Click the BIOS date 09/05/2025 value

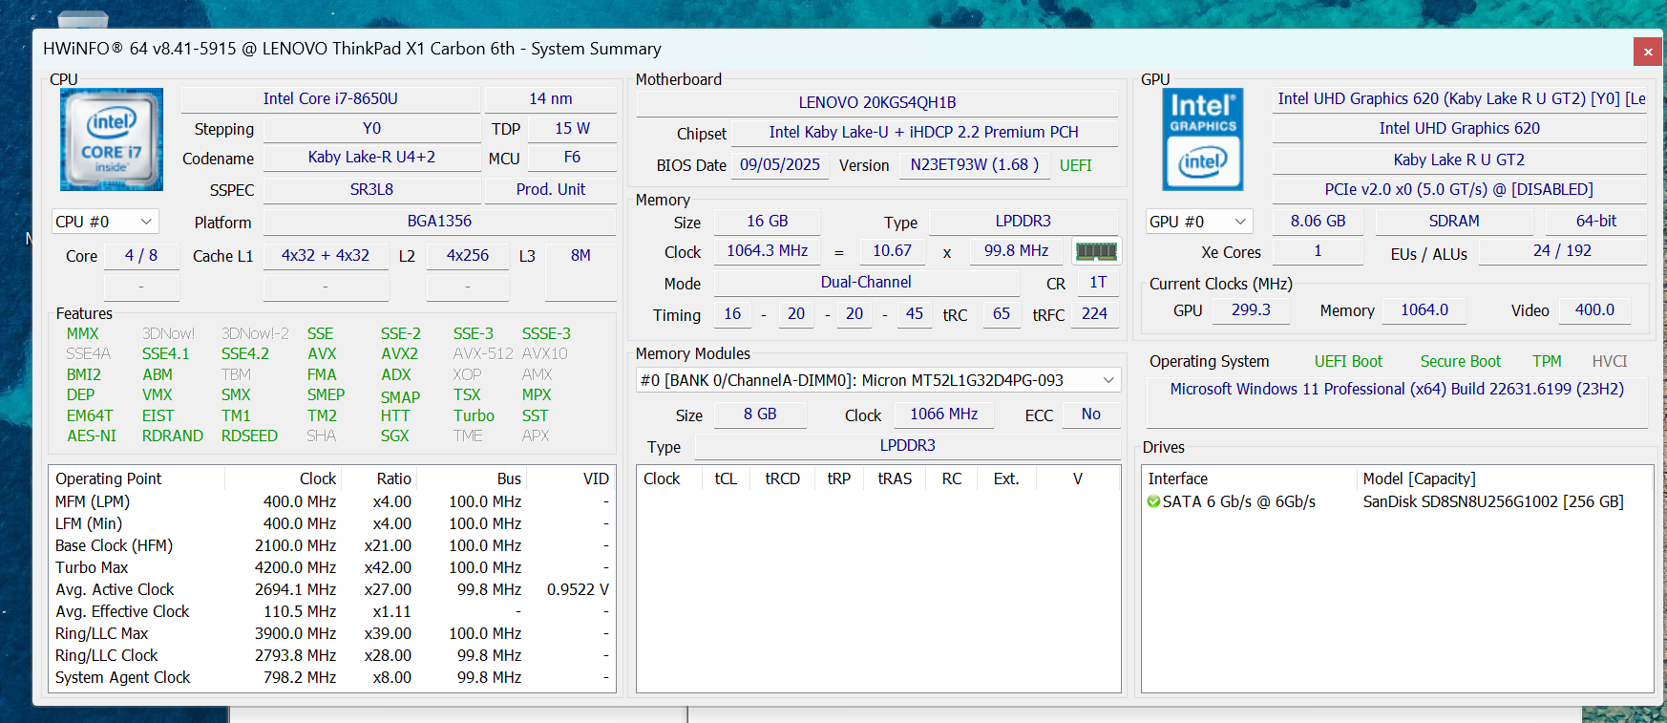(x=780, y=164)
